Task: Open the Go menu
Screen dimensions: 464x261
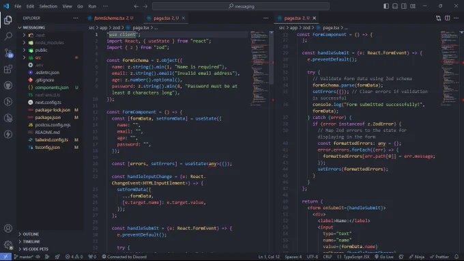Action: (80, 6)
